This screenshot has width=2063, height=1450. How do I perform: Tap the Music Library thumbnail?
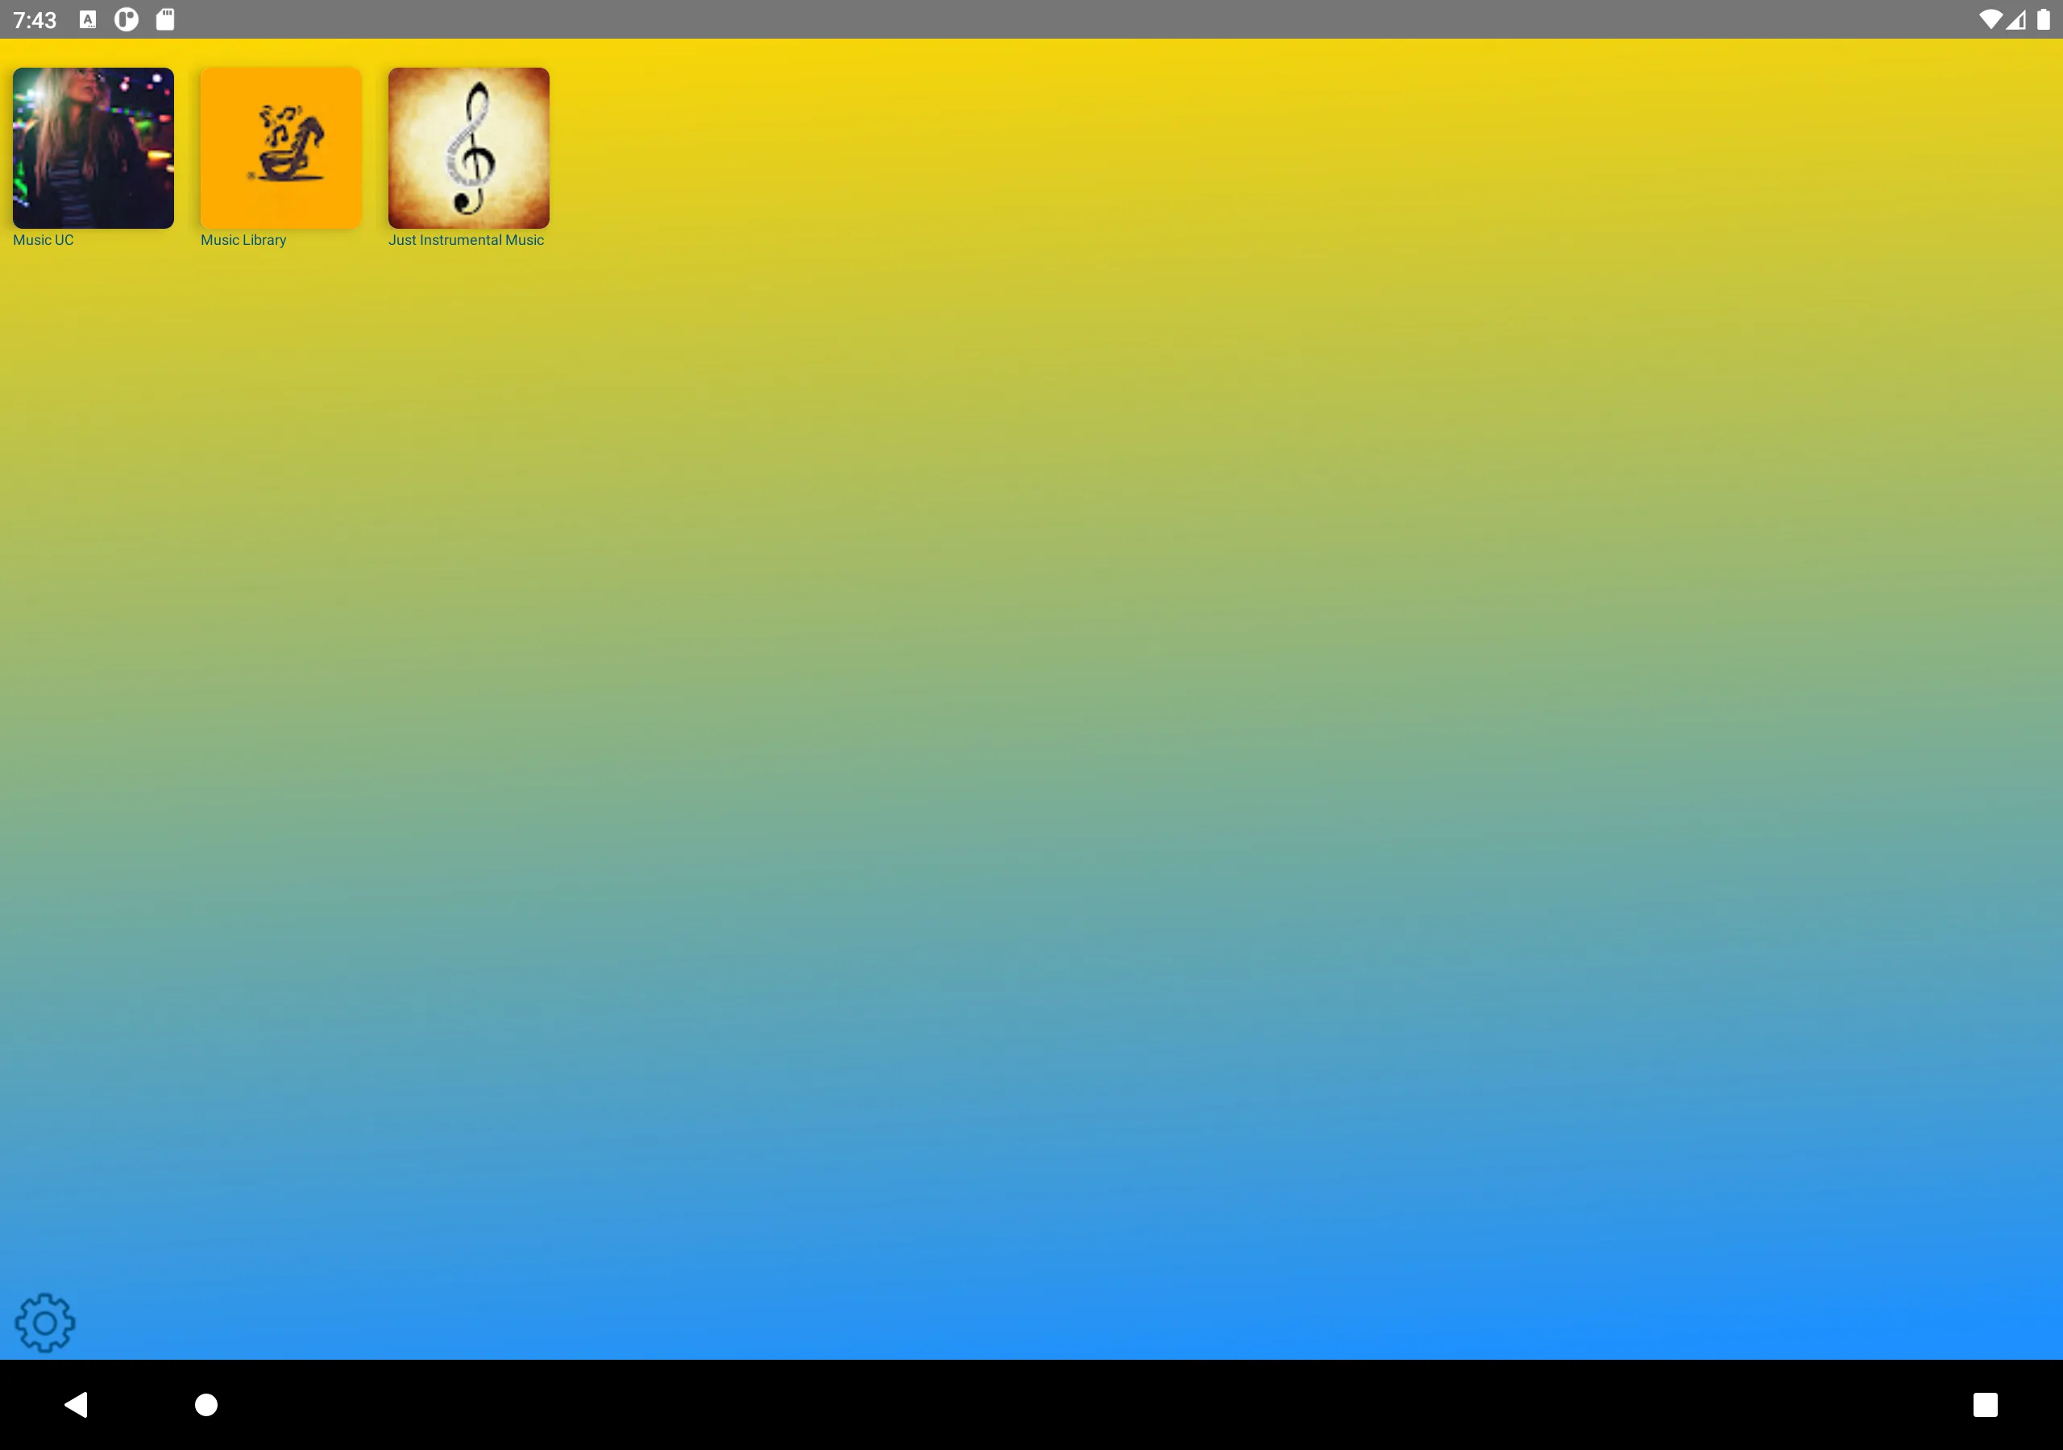tap(280, 146)
